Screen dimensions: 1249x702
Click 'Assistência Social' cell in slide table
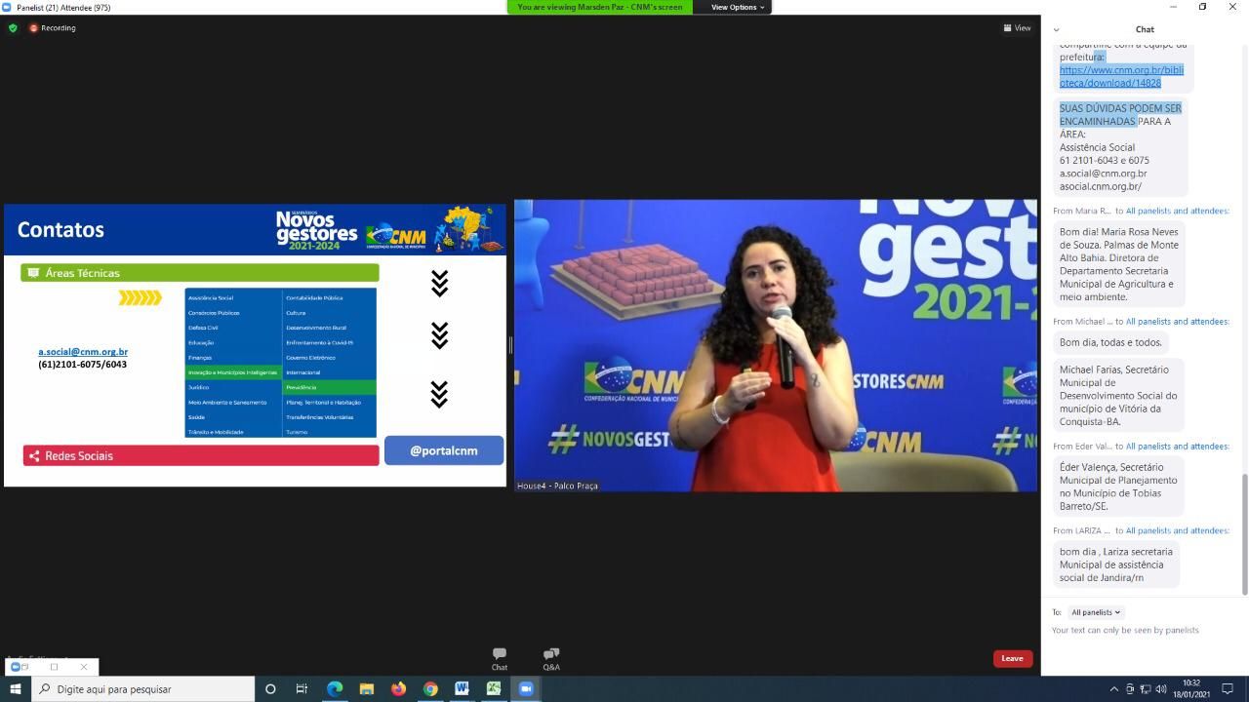coord(233,297)
